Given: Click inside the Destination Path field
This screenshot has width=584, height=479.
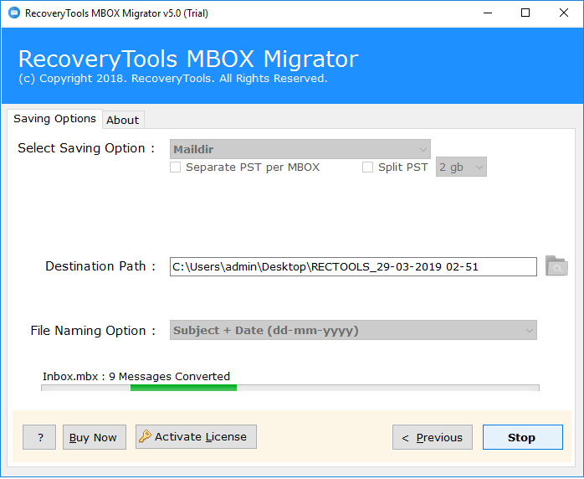Looking at the screenshot, I should 353,267.
